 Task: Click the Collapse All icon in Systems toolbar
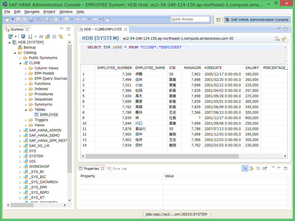tap(54, 37)
